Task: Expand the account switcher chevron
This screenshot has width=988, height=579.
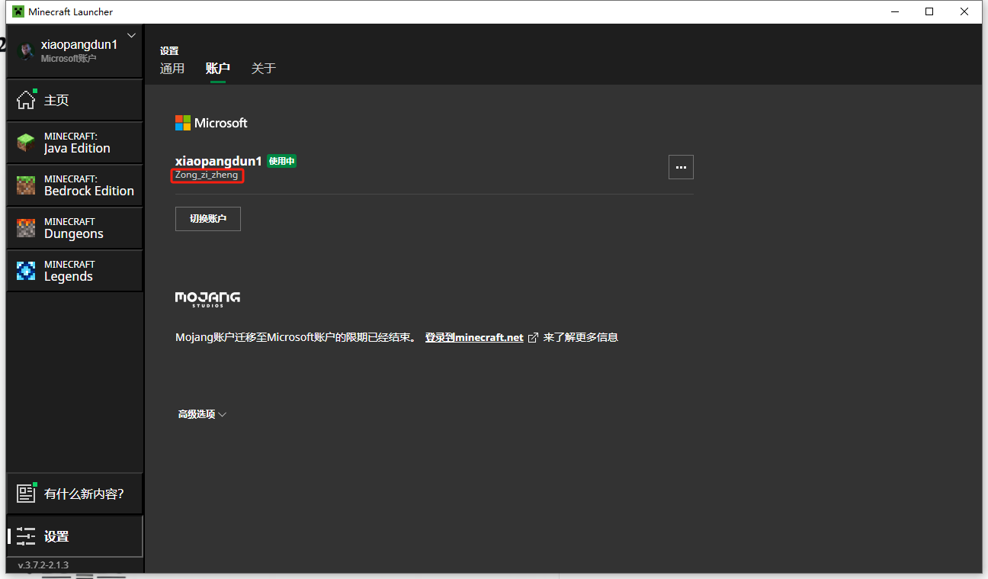Action: point(131,35)
